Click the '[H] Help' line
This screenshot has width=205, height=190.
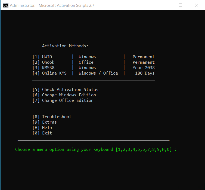(x=42, y=128)
